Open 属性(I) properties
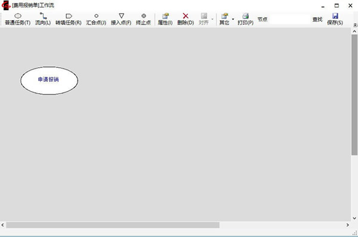The height and width of the screenshot is (237, 358). pyautogui.click(x=165, y=19)
